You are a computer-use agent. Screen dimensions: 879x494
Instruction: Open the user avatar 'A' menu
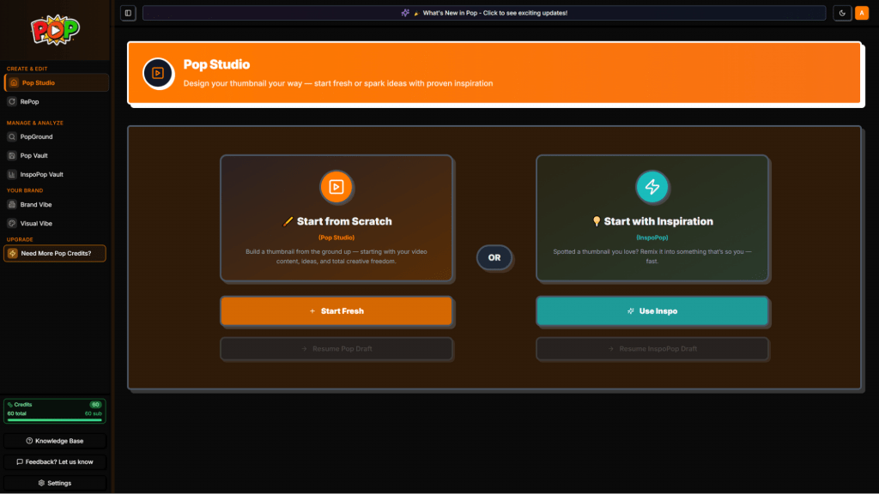(860, 13)
